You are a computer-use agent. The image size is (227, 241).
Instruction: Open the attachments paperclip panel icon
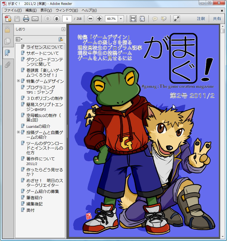(7, 65)
